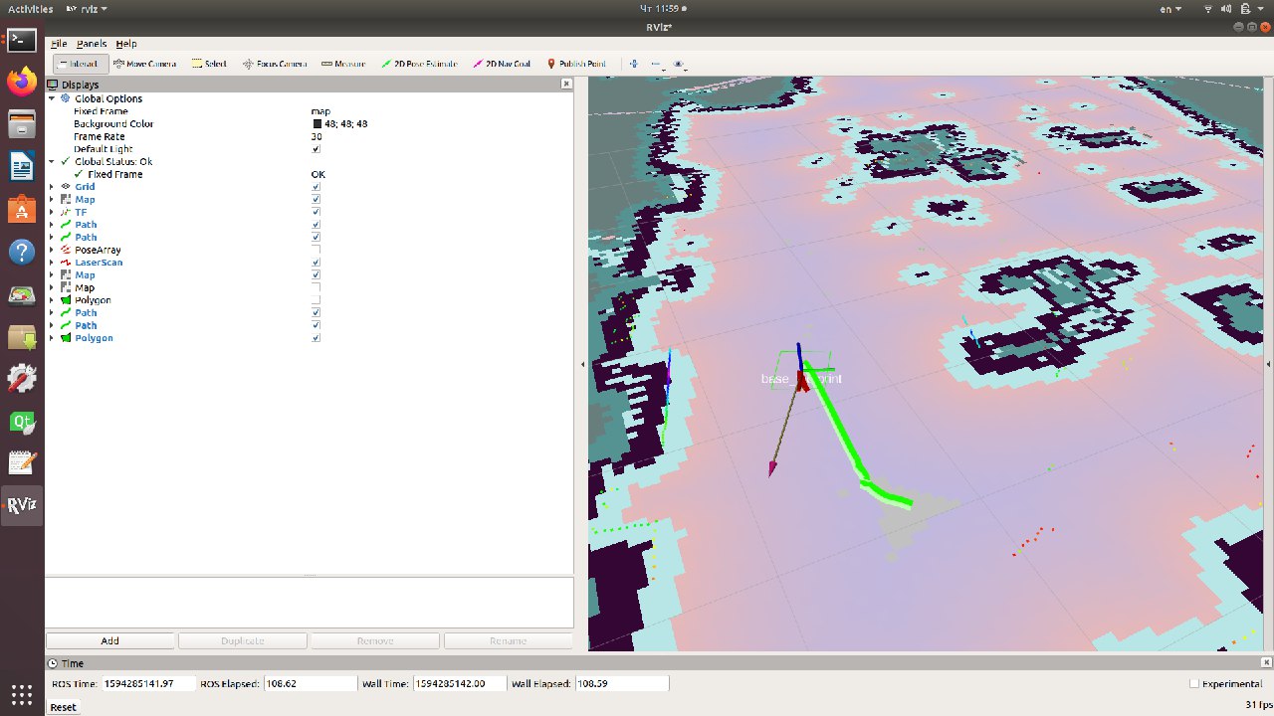The image size is (1274, 716).
Task: Click the TF display axes icon
Action: [x=66, y=212]
